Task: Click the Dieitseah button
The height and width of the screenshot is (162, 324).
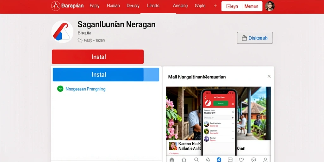Action: [x=255, y=38]
